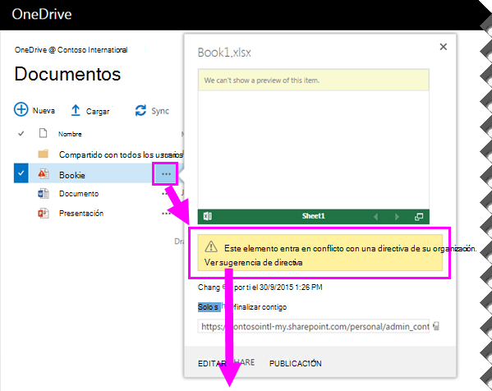Click the Word icon beside Documento
This screenshot has width=492, height=391.
pos(44,193)
